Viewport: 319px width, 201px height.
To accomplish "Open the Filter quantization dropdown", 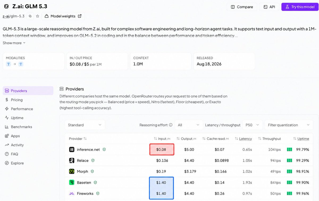I will click(x=289, y=125).
